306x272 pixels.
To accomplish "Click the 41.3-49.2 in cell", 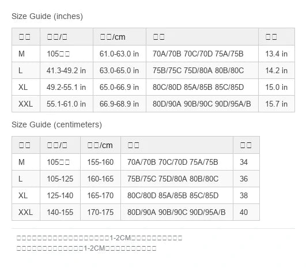I will pos(66,70).
